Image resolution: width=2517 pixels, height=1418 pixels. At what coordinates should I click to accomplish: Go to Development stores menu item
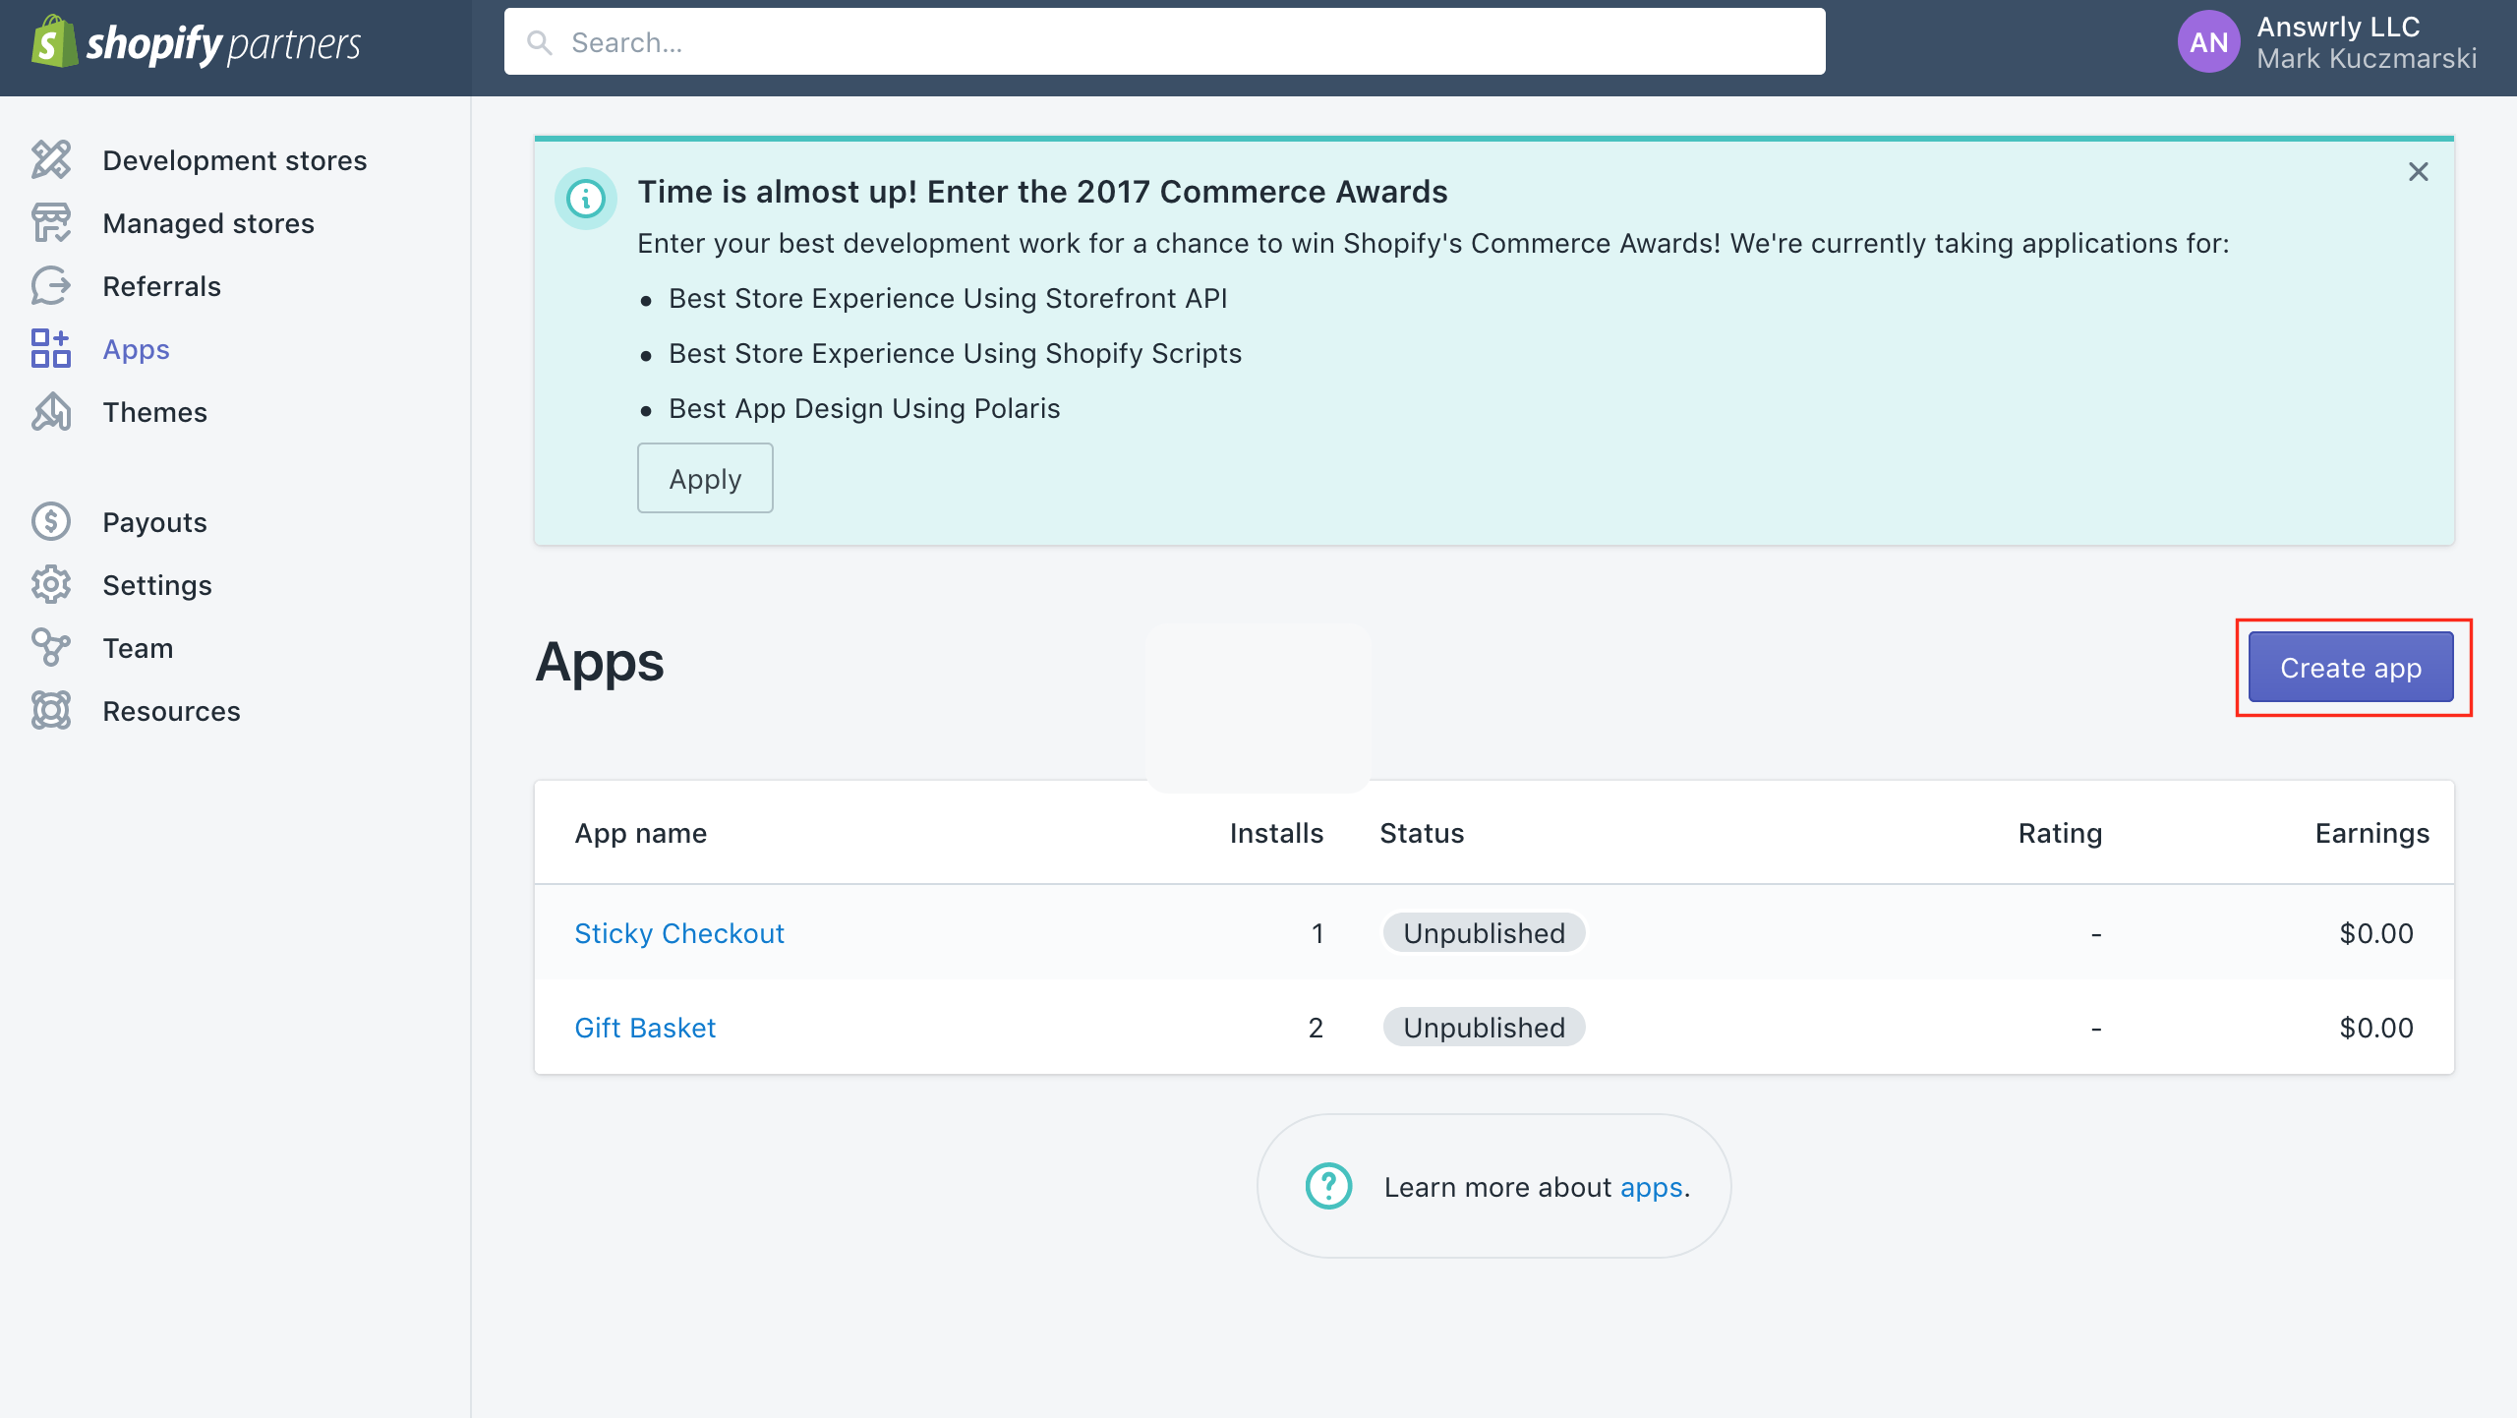pyautogui.click(x=234, y=160)
